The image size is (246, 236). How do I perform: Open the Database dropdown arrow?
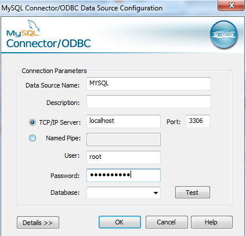pyautogui.click(x=155, y=193)
